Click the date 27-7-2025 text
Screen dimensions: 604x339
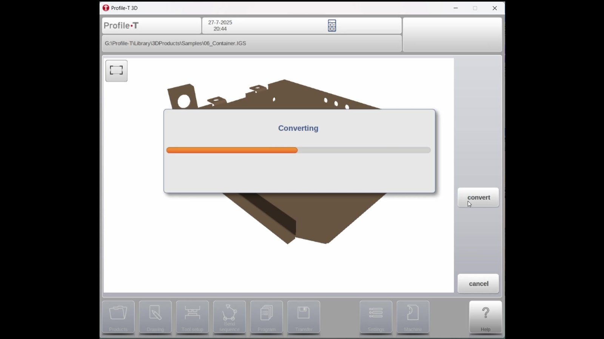pyautogui.click(x=220, y=23)
